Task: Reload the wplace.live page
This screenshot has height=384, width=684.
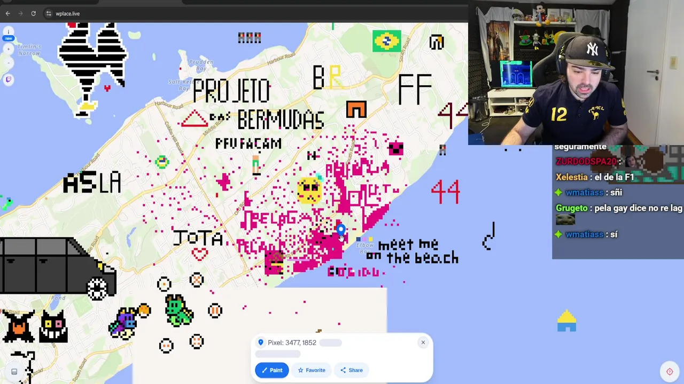Action: [33, 13]
